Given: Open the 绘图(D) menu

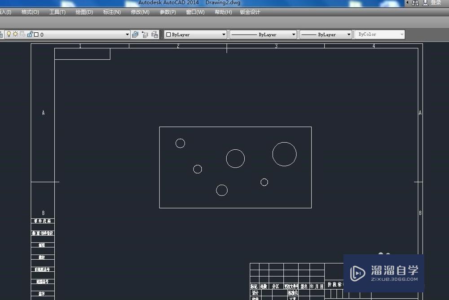Looking at the screenshot, I should pos(84,12).
